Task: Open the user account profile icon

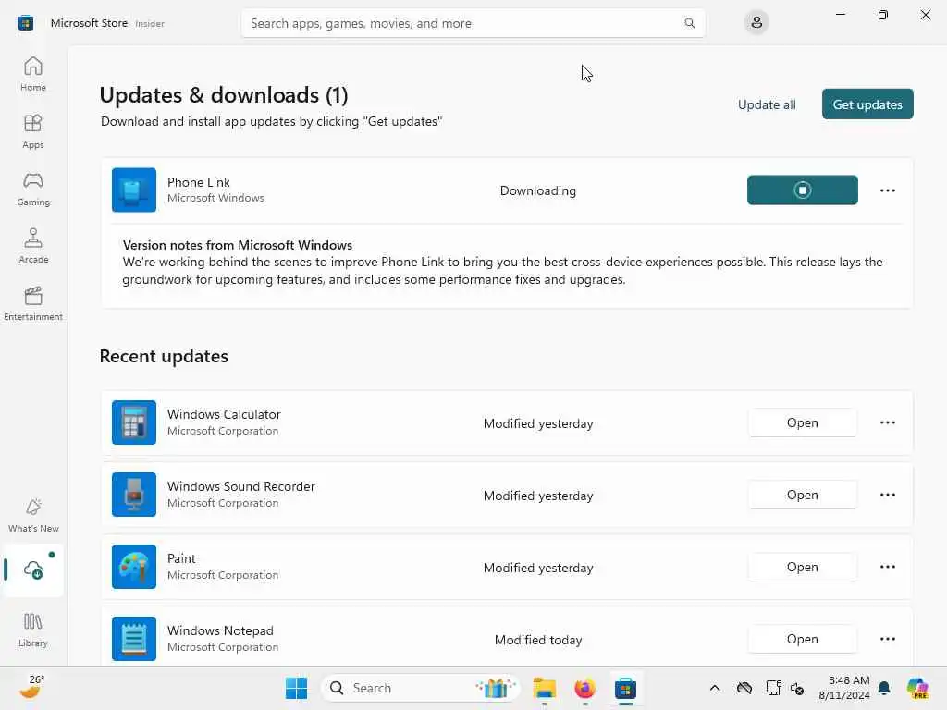Action: coord(756,23)
